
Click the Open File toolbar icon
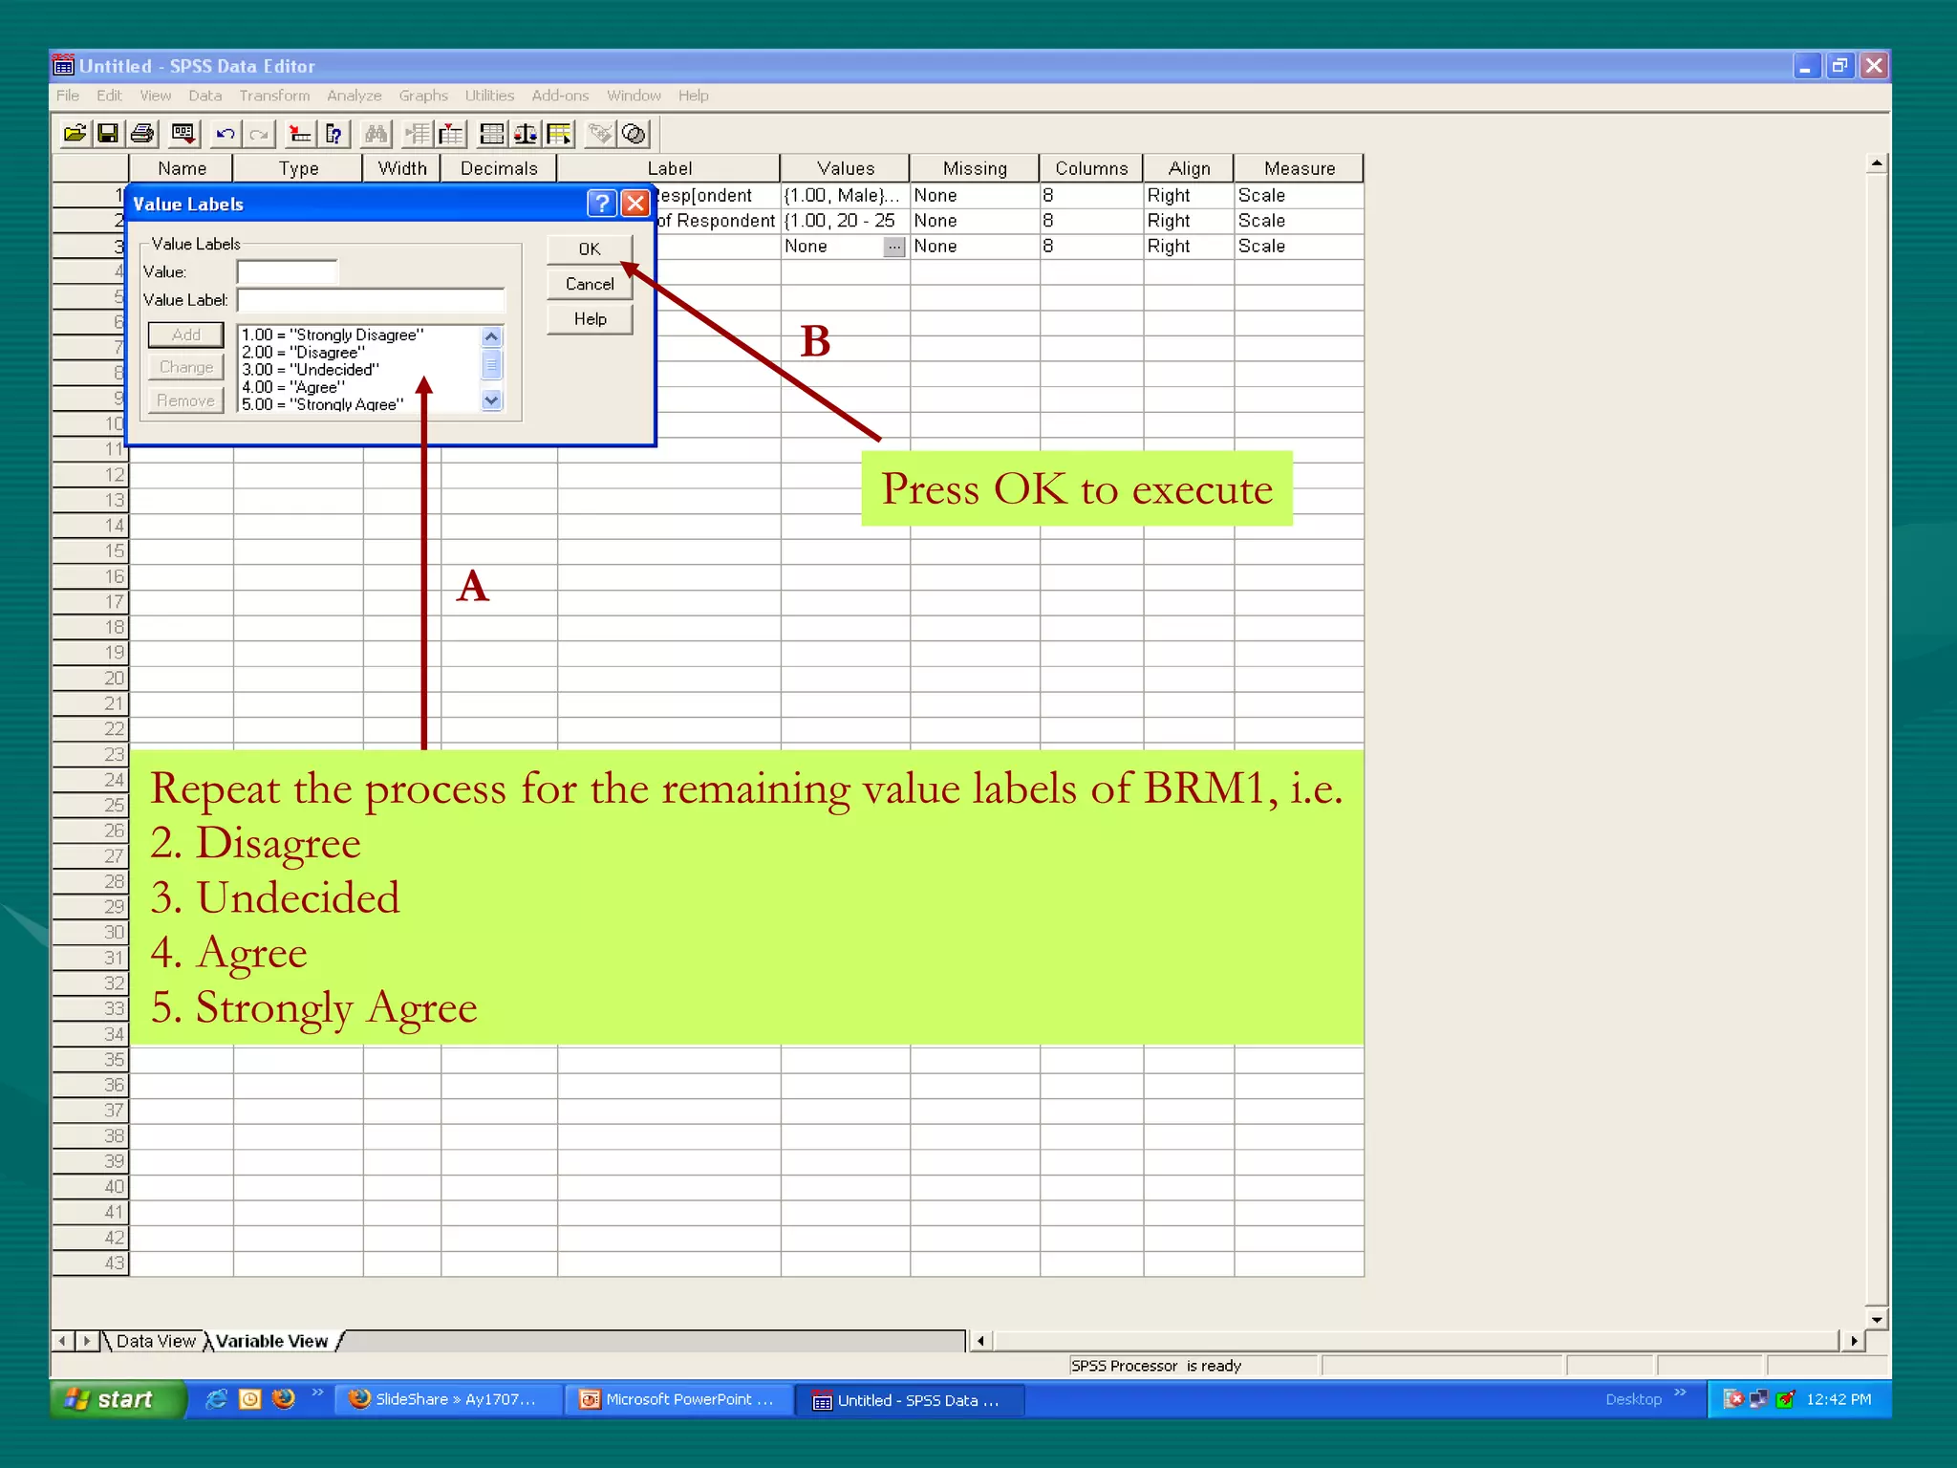click(x=75, y=134)
